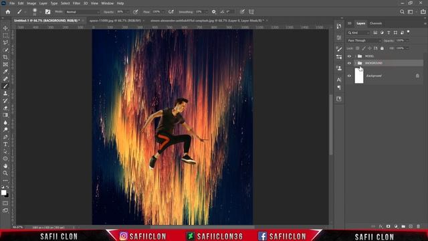Select the Hand tool
428x241 pixels.
point(5,166)
